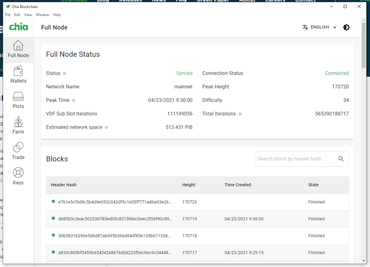Screen dimensions: 370x267
Task: Go to the Plots section icon
Action: point(18,96)
